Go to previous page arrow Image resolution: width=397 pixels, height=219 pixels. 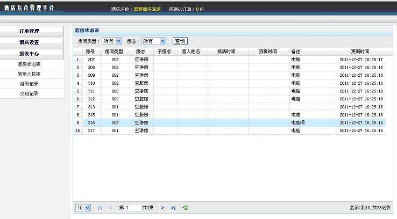(110, 208)
